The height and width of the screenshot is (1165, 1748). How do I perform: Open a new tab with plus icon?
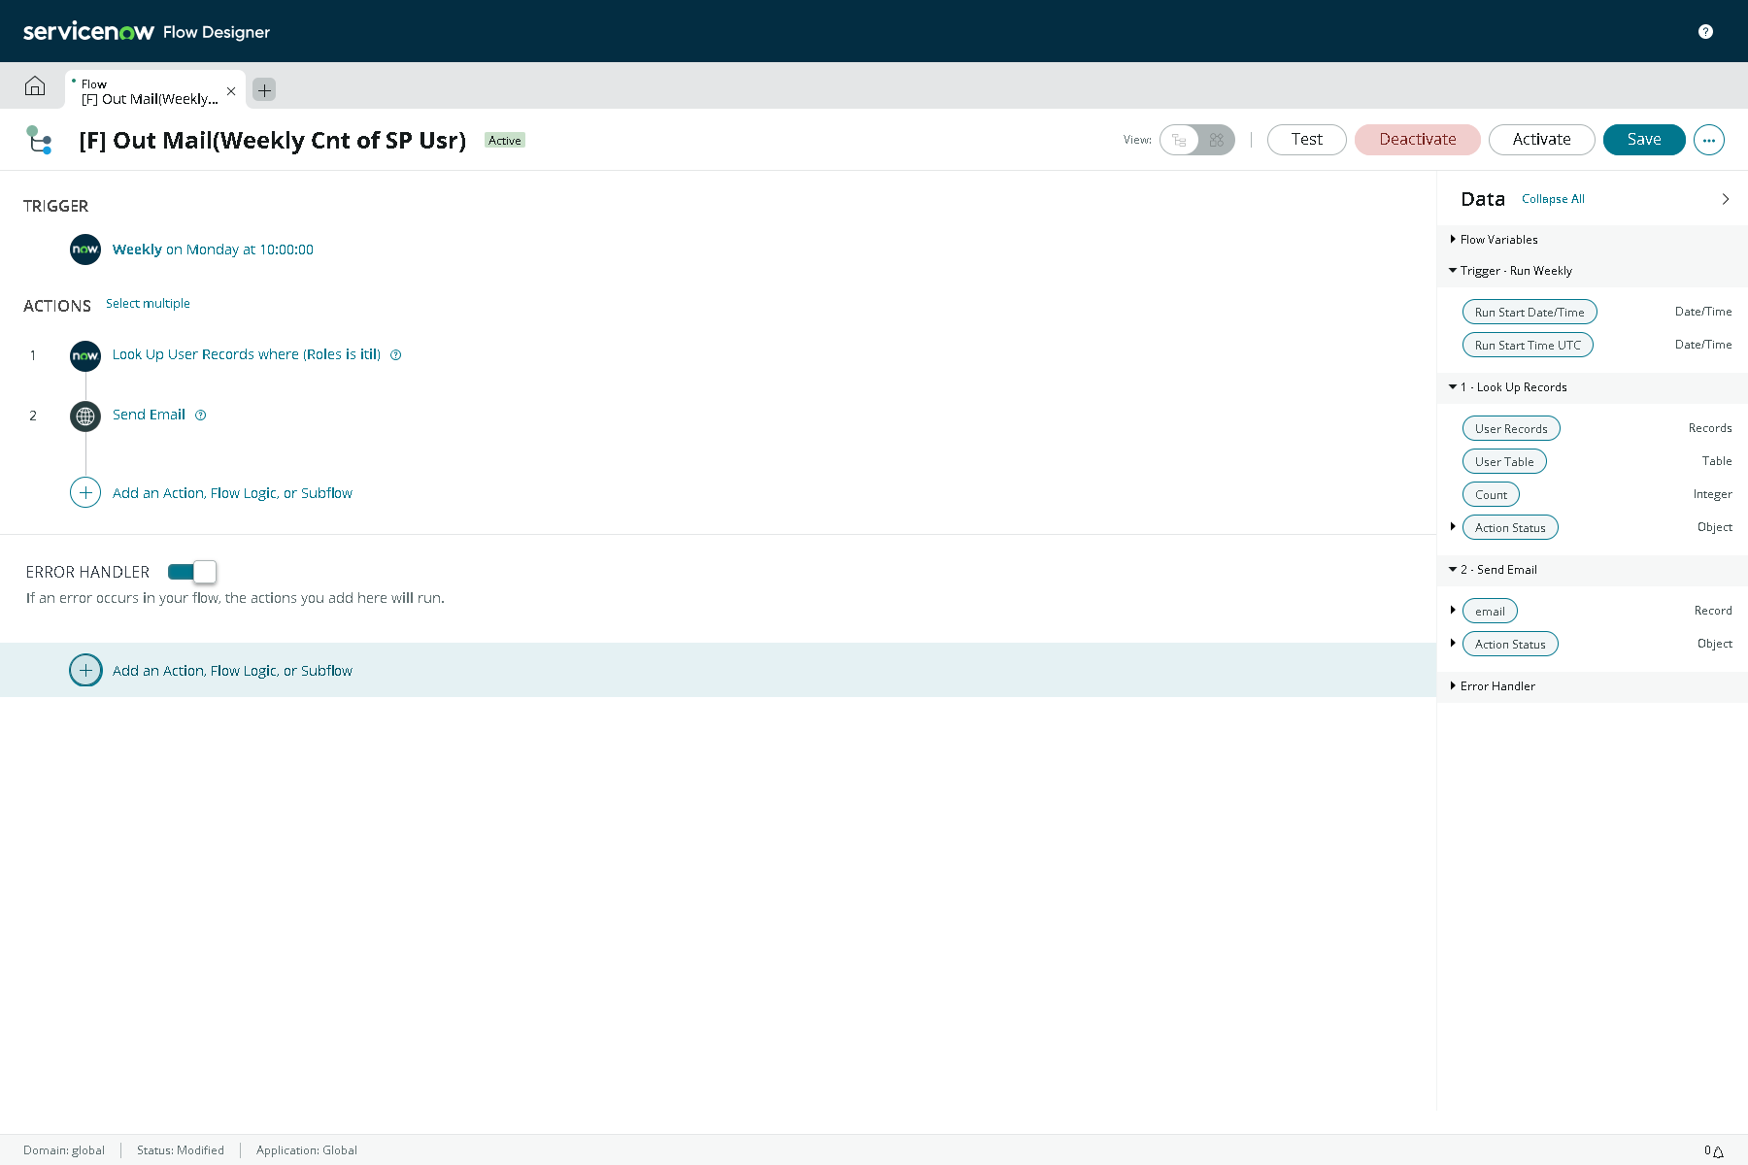tap(264, 89)
